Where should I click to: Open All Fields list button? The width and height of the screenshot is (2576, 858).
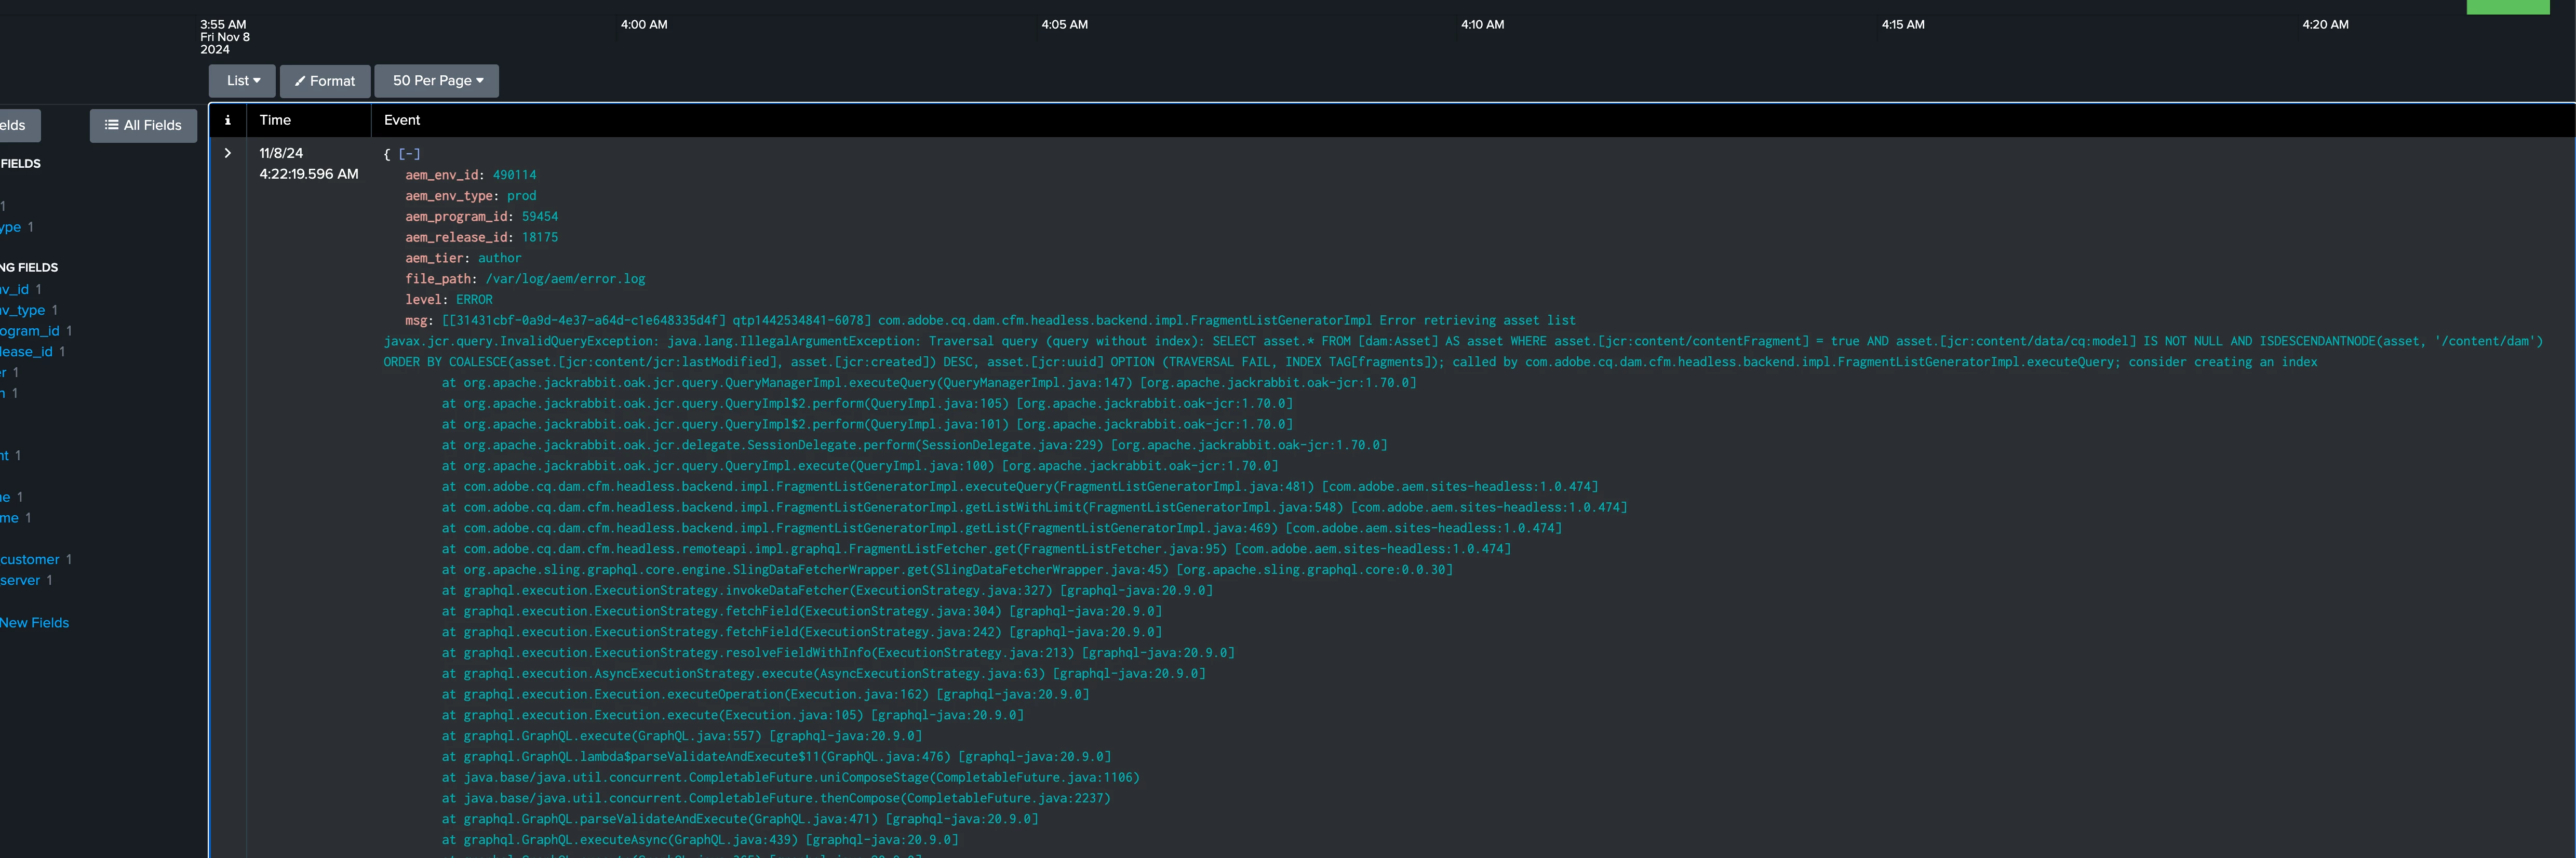point(143,125)
